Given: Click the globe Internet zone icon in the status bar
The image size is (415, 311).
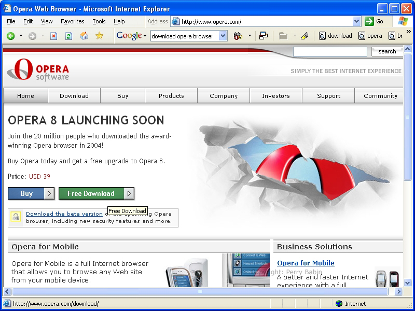Looking at the screenshot, I should 339,303.
